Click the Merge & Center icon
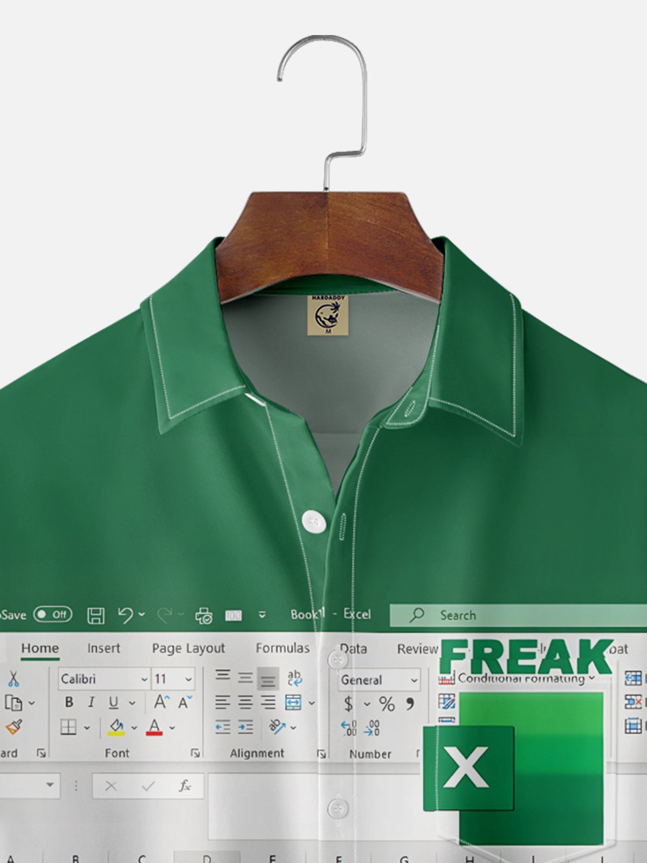The height and width of the screenshot is (863, 647). pos(293,702)
